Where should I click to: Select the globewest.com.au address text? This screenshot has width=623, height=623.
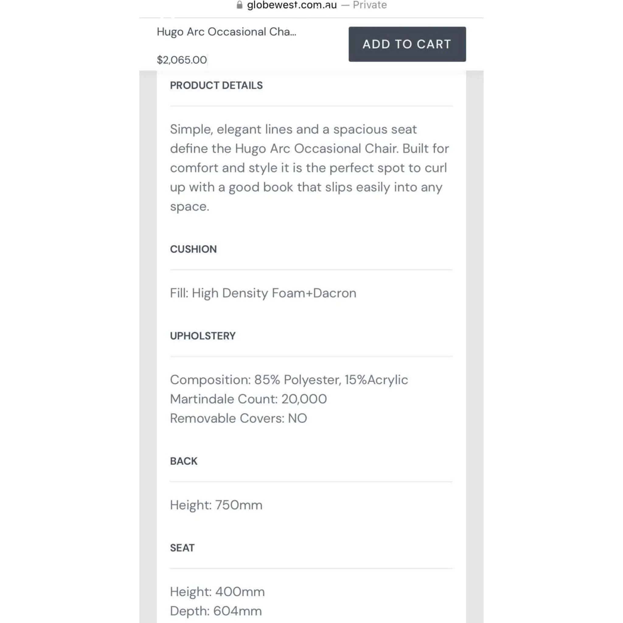292,5
